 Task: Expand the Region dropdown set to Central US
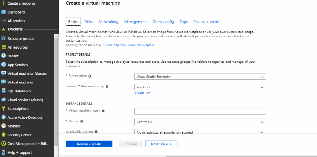point(200,122)
